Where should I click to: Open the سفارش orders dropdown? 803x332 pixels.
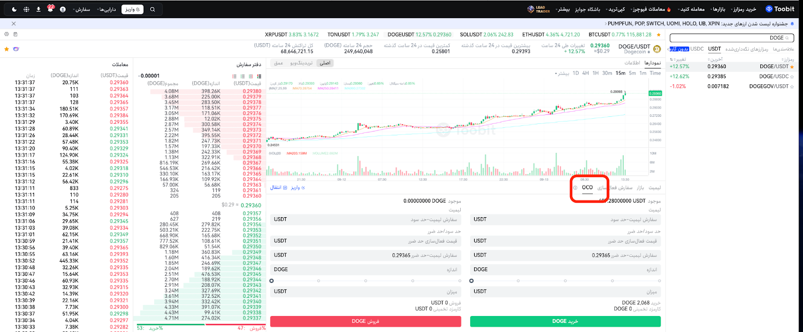pos(81,9)
